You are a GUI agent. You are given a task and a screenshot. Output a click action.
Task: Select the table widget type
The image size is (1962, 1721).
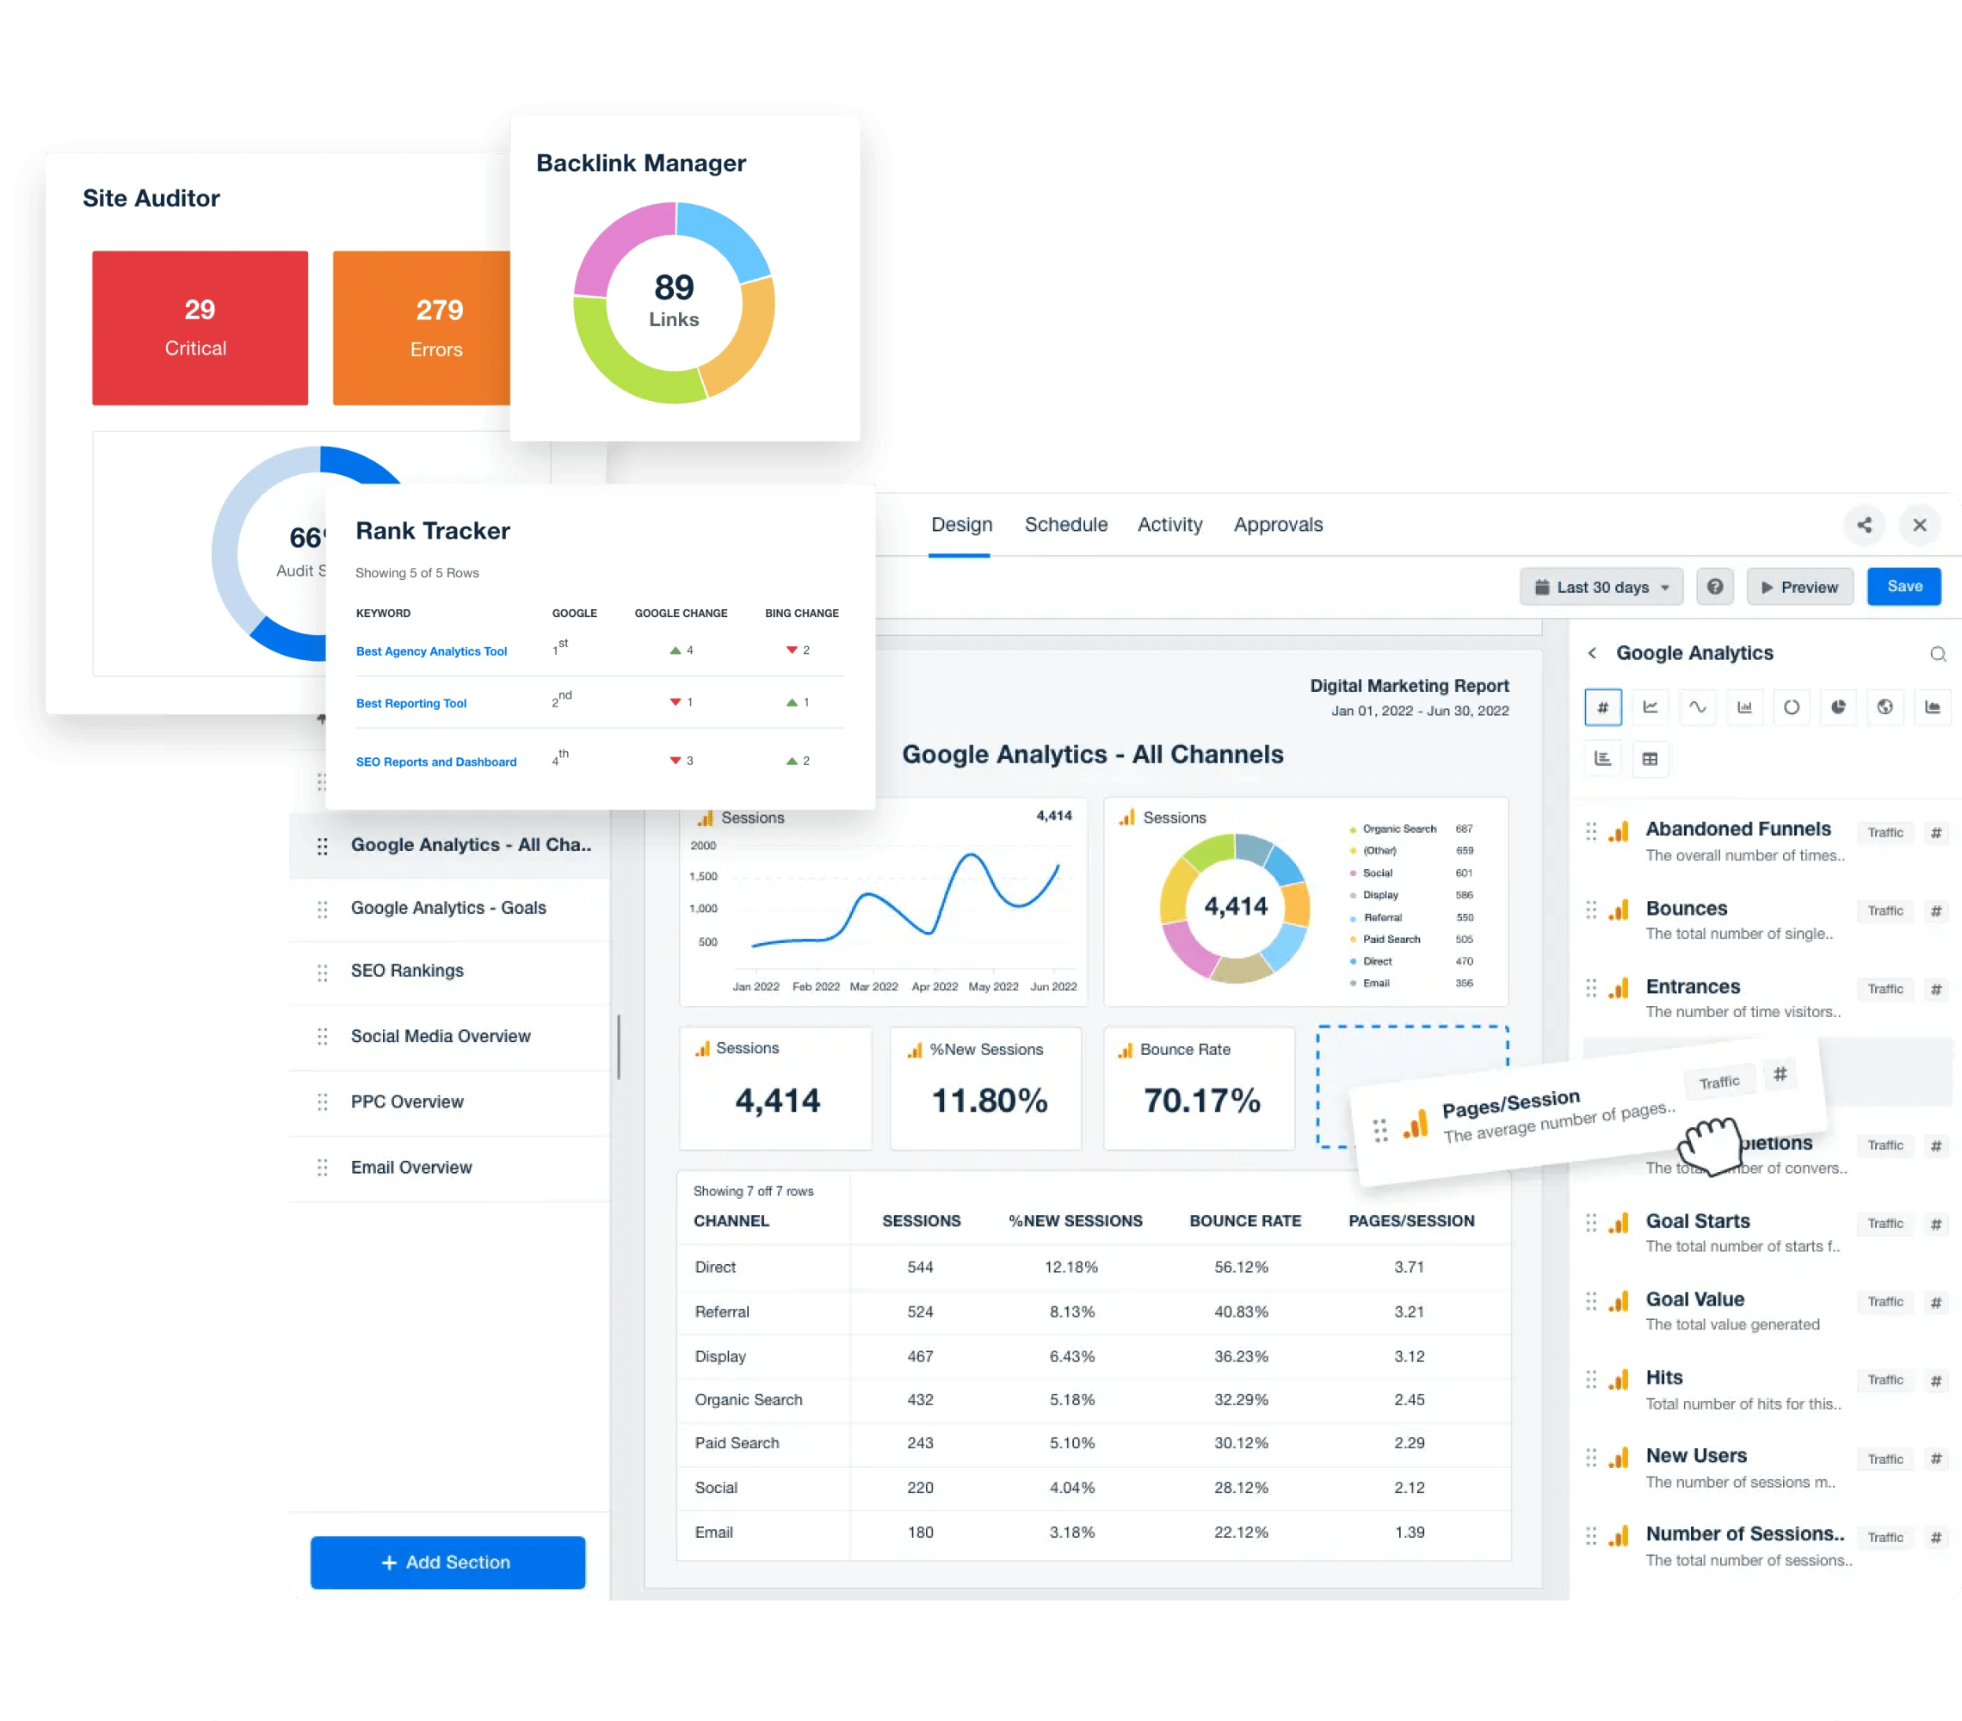(x=1650, y=759)
